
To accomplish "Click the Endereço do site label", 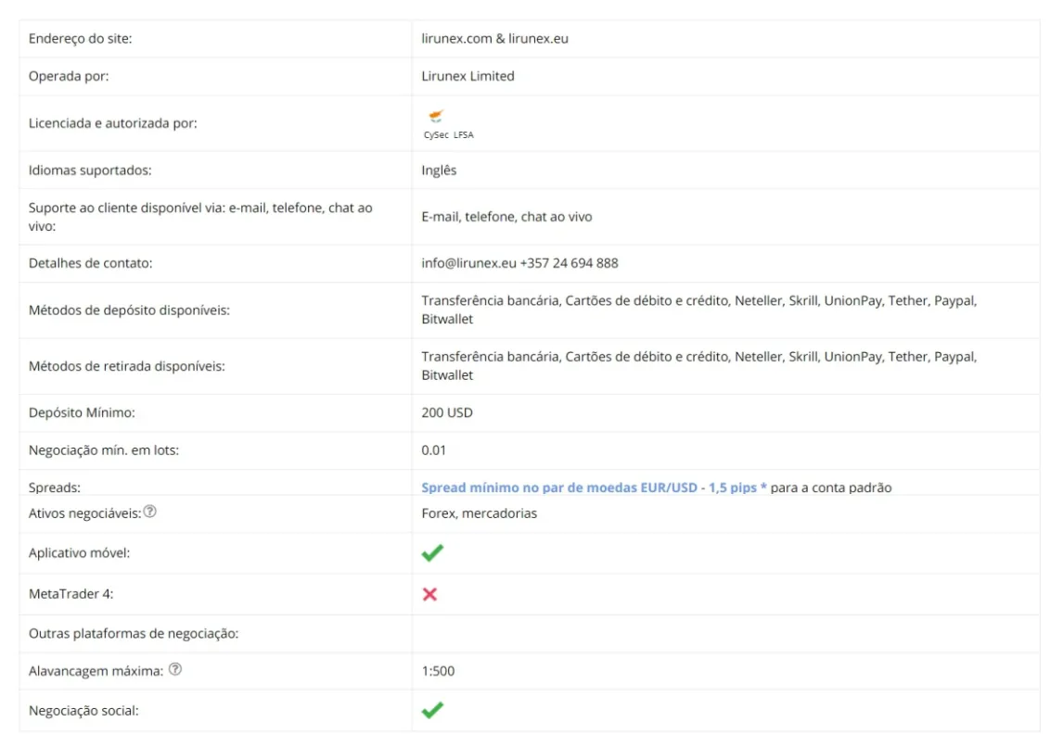I will coord(80,39).
